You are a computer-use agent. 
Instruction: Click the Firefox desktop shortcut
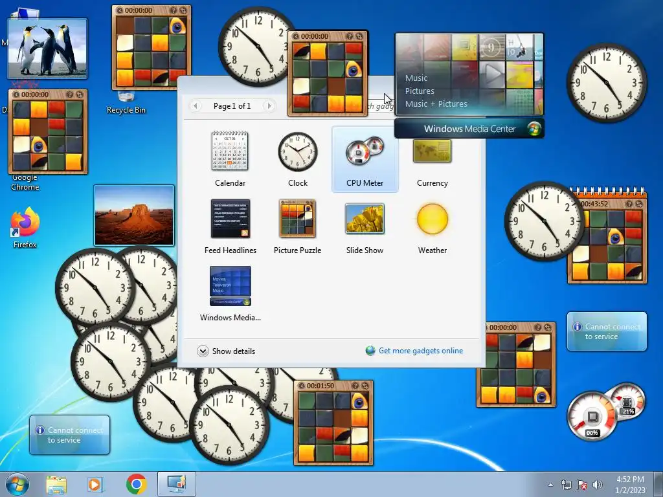click(25, 227)
